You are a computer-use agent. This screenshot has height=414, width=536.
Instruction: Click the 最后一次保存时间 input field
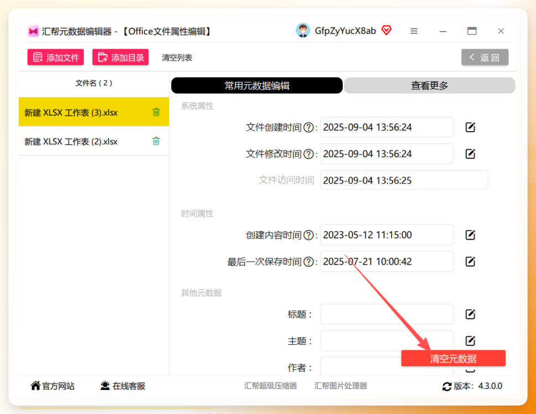click(386, 262)
